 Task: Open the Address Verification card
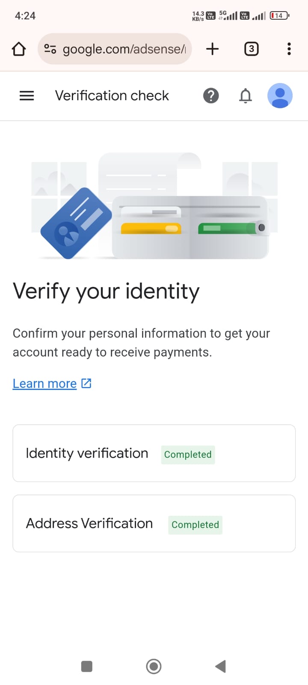coord(154,524)
